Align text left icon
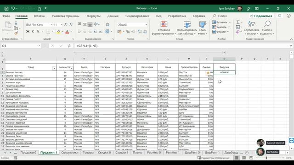This screenshot has width=294, height=165. point(79,32)
